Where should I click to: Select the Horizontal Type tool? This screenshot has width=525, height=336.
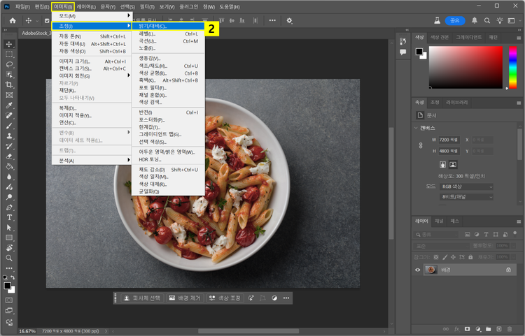9,217
